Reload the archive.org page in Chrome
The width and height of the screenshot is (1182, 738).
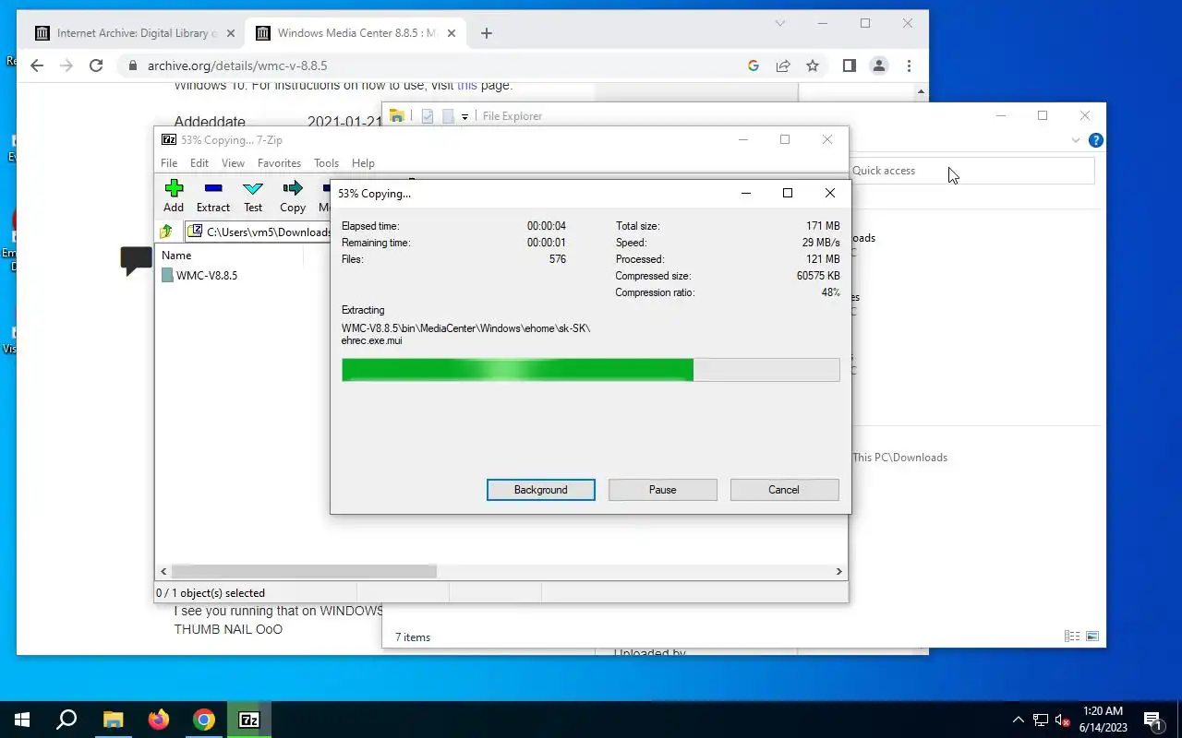tap(96, 65)
